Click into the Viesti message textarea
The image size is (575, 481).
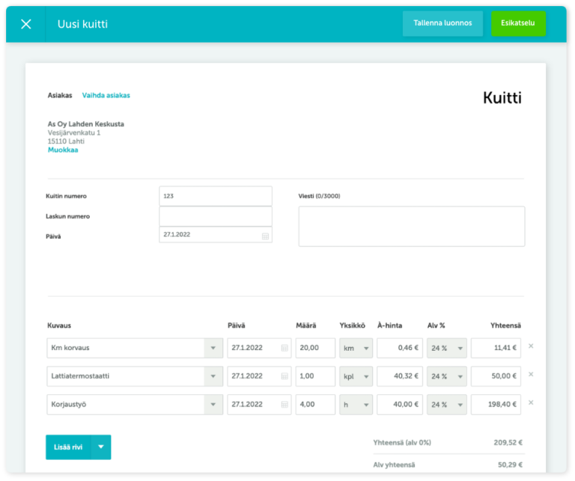(412, 227)
